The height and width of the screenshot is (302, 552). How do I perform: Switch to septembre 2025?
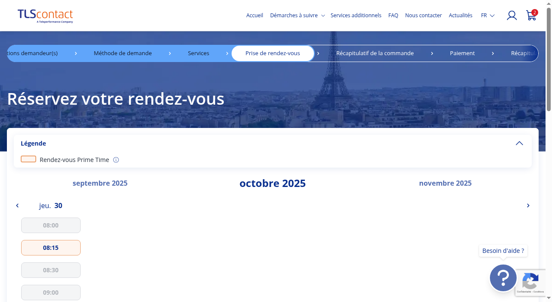100,183
